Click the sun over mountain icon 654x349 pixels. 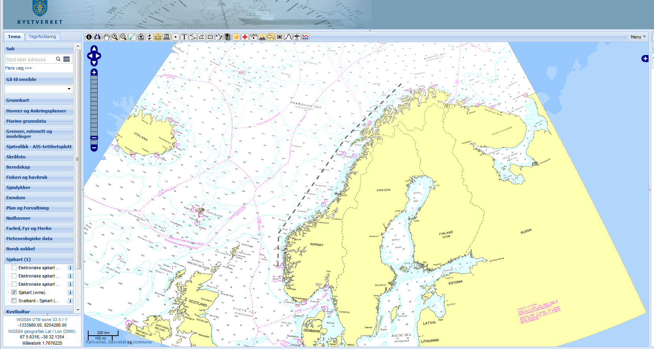262,37
